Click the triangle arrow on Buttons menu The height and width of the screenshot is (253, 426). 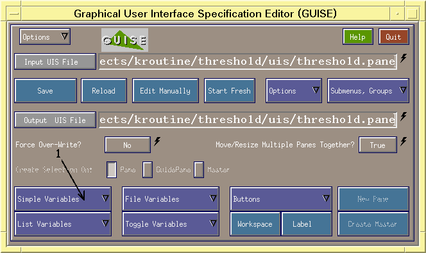tap(326, 199)
